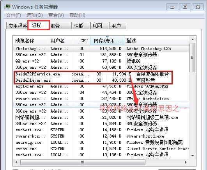This screenshot has height=170, width=207.
Task: Maximize the Windows 任务管理器 window
Action: tap(185, 7)
